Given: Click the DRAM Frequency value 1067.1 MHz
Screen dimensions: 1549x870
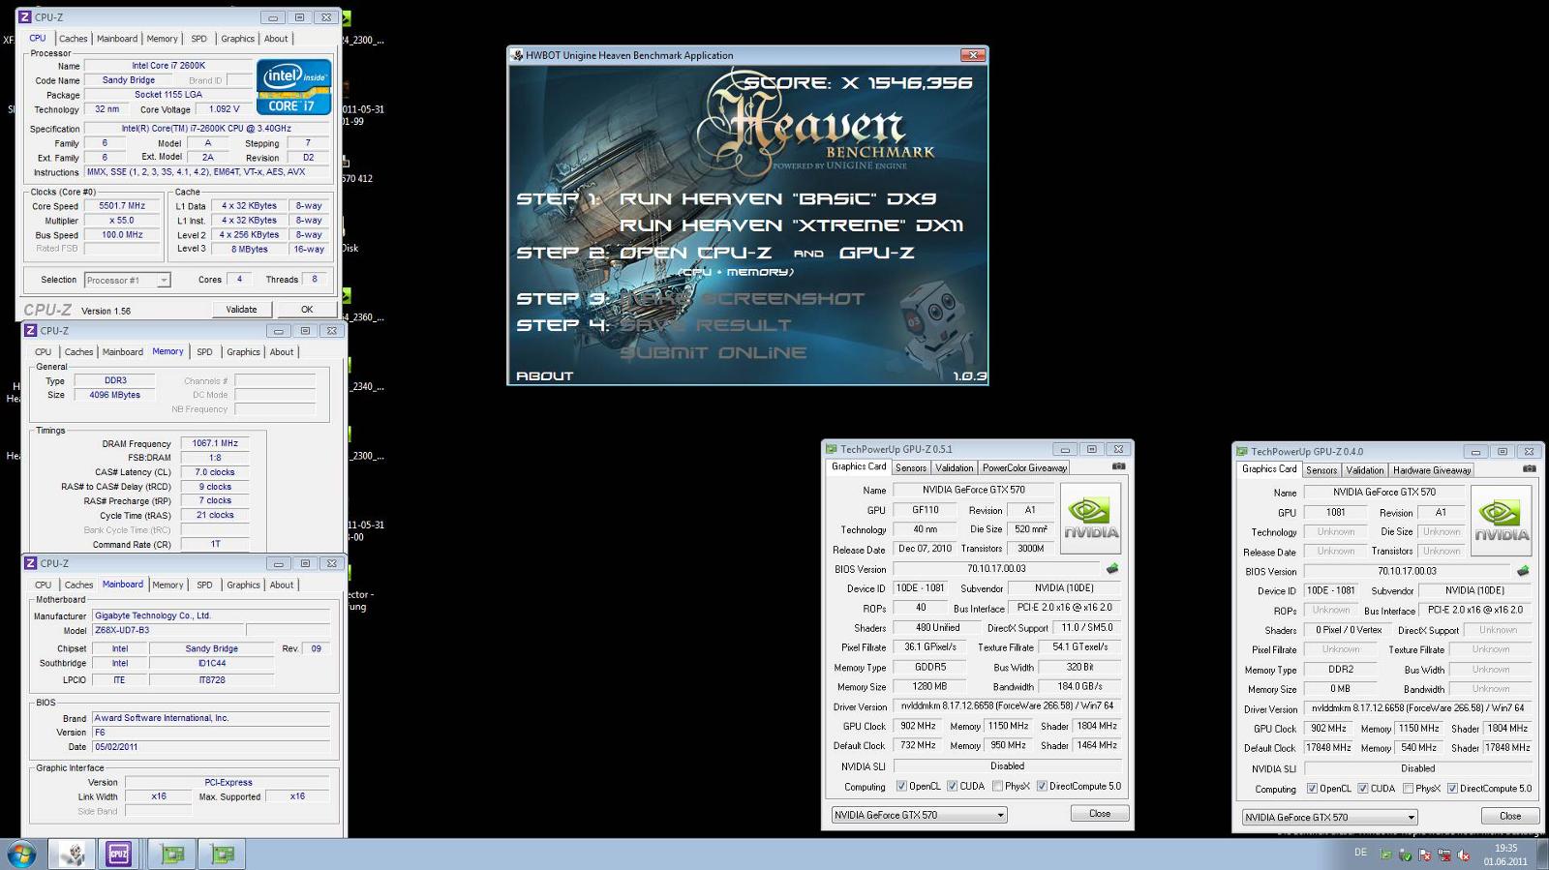Looking at the screenshot, I should click(x=214, y=443).
